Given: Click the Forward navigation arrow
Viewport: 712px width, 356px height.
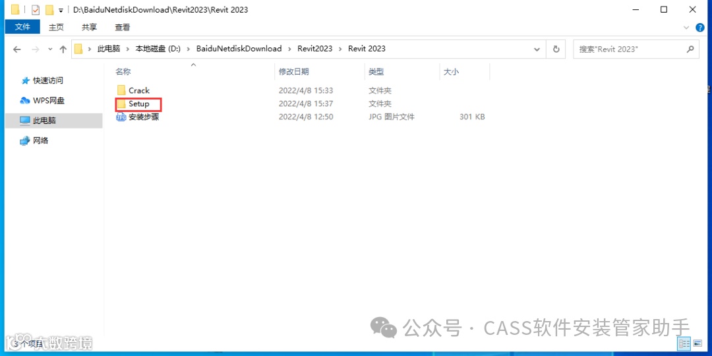Looking at the screenshot, I should point(36,49).
